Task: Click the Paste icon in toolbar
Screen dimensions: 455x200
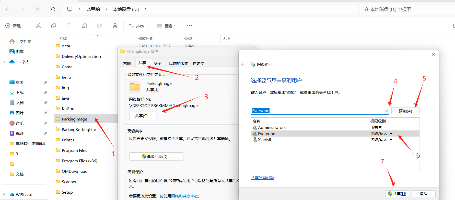Action: [x=69, y=26]
